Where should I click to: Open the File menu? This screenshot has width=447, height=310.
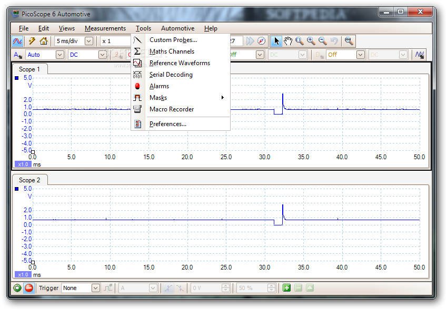pyautogui.click(x=24, y=28)
